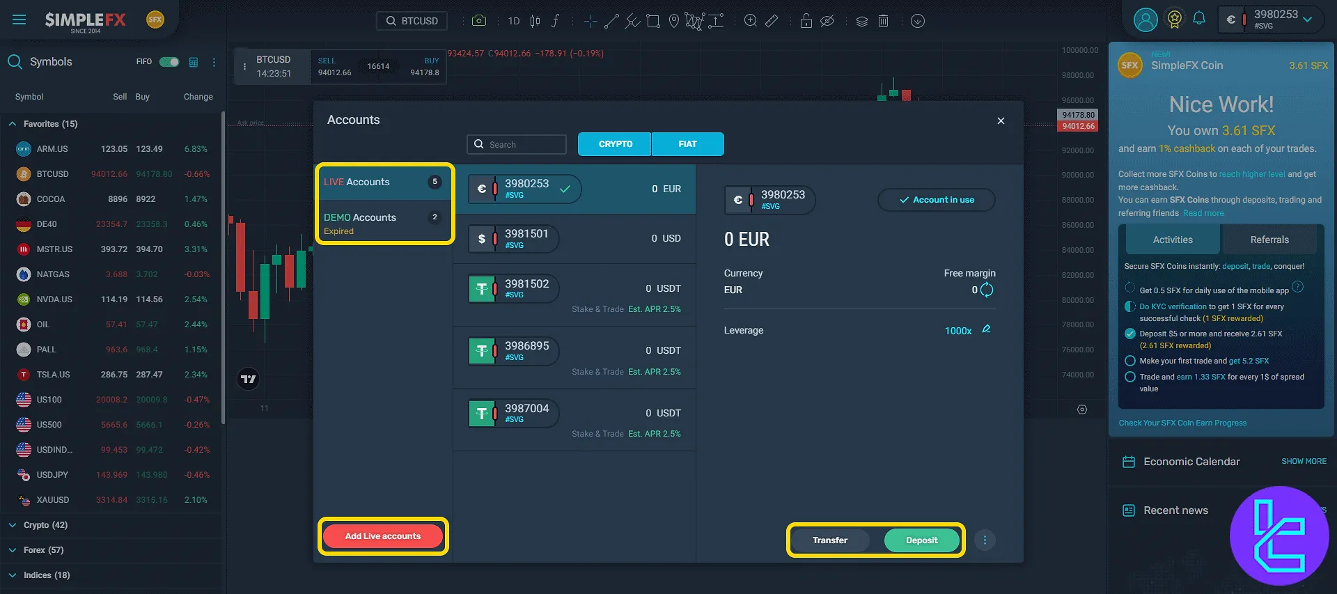Select the trend line drawing tool
The image size is (1337, 594).
coord(611,21)
